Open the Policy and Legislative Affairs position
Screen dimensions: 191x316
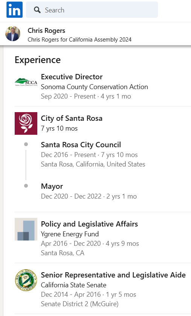coord(89,224)
